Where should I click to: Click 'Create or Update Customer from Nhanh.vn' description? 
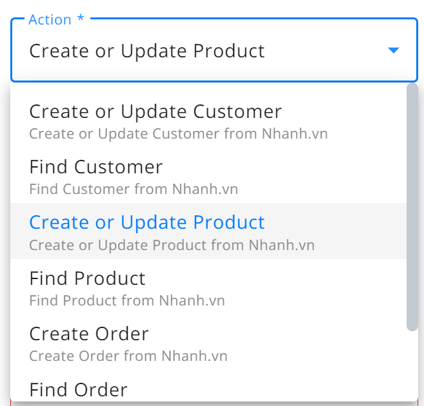(x=179, y=133)
